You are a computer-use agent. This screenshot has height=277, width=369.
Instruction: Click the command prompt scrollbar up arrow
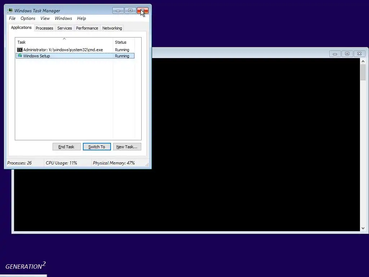(x=363, y=61)
